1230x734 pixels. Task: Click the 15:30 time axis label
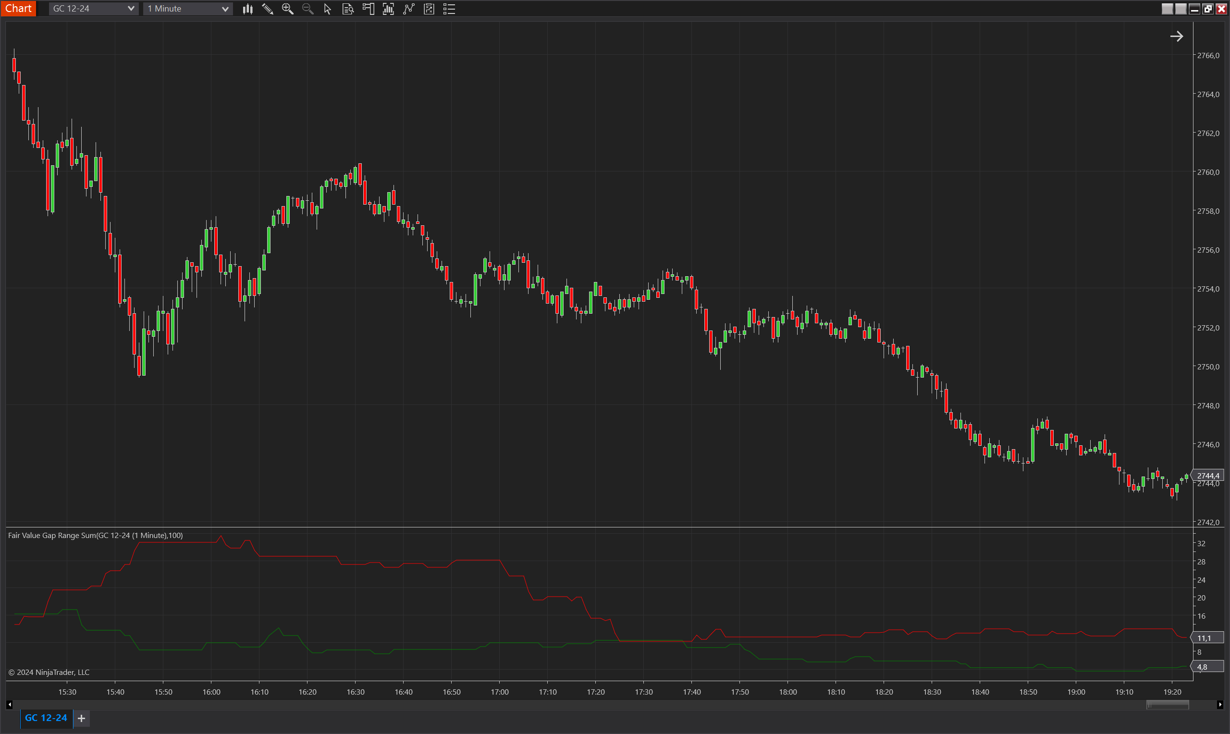coord(67,692)
